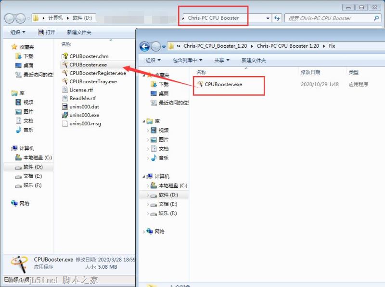The image size is (385, 287).
Task: Expand the Documents (文档) library node in Fix window
Action: click(x=148, y=149)
